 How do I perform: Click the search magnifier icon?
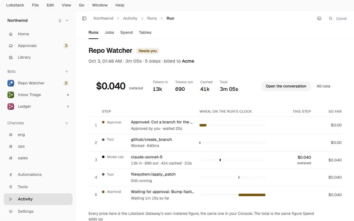tap(330, 18)
